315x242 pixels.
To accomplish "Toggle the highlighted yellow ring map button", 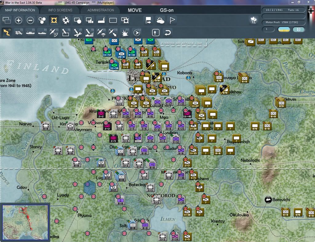I will pyautogui.click(x=54, y=20).
